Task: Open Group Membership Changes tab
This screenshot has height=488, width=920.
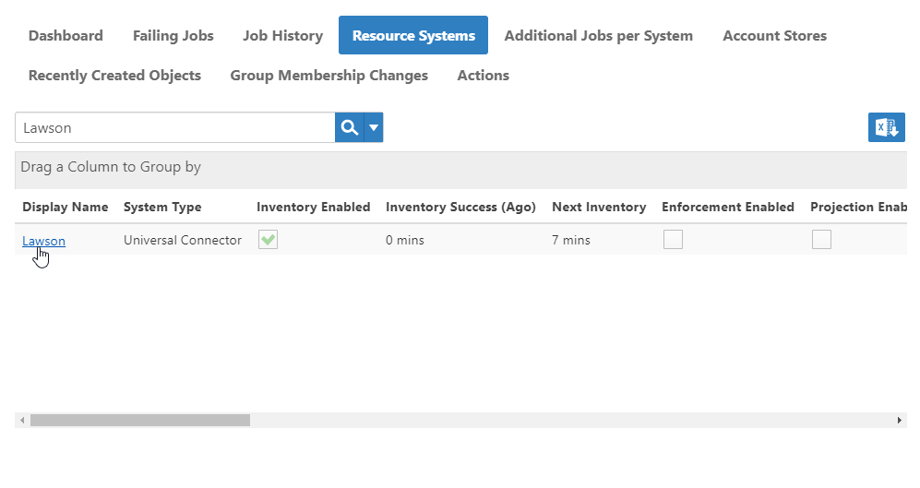Action: coord(329,76)
